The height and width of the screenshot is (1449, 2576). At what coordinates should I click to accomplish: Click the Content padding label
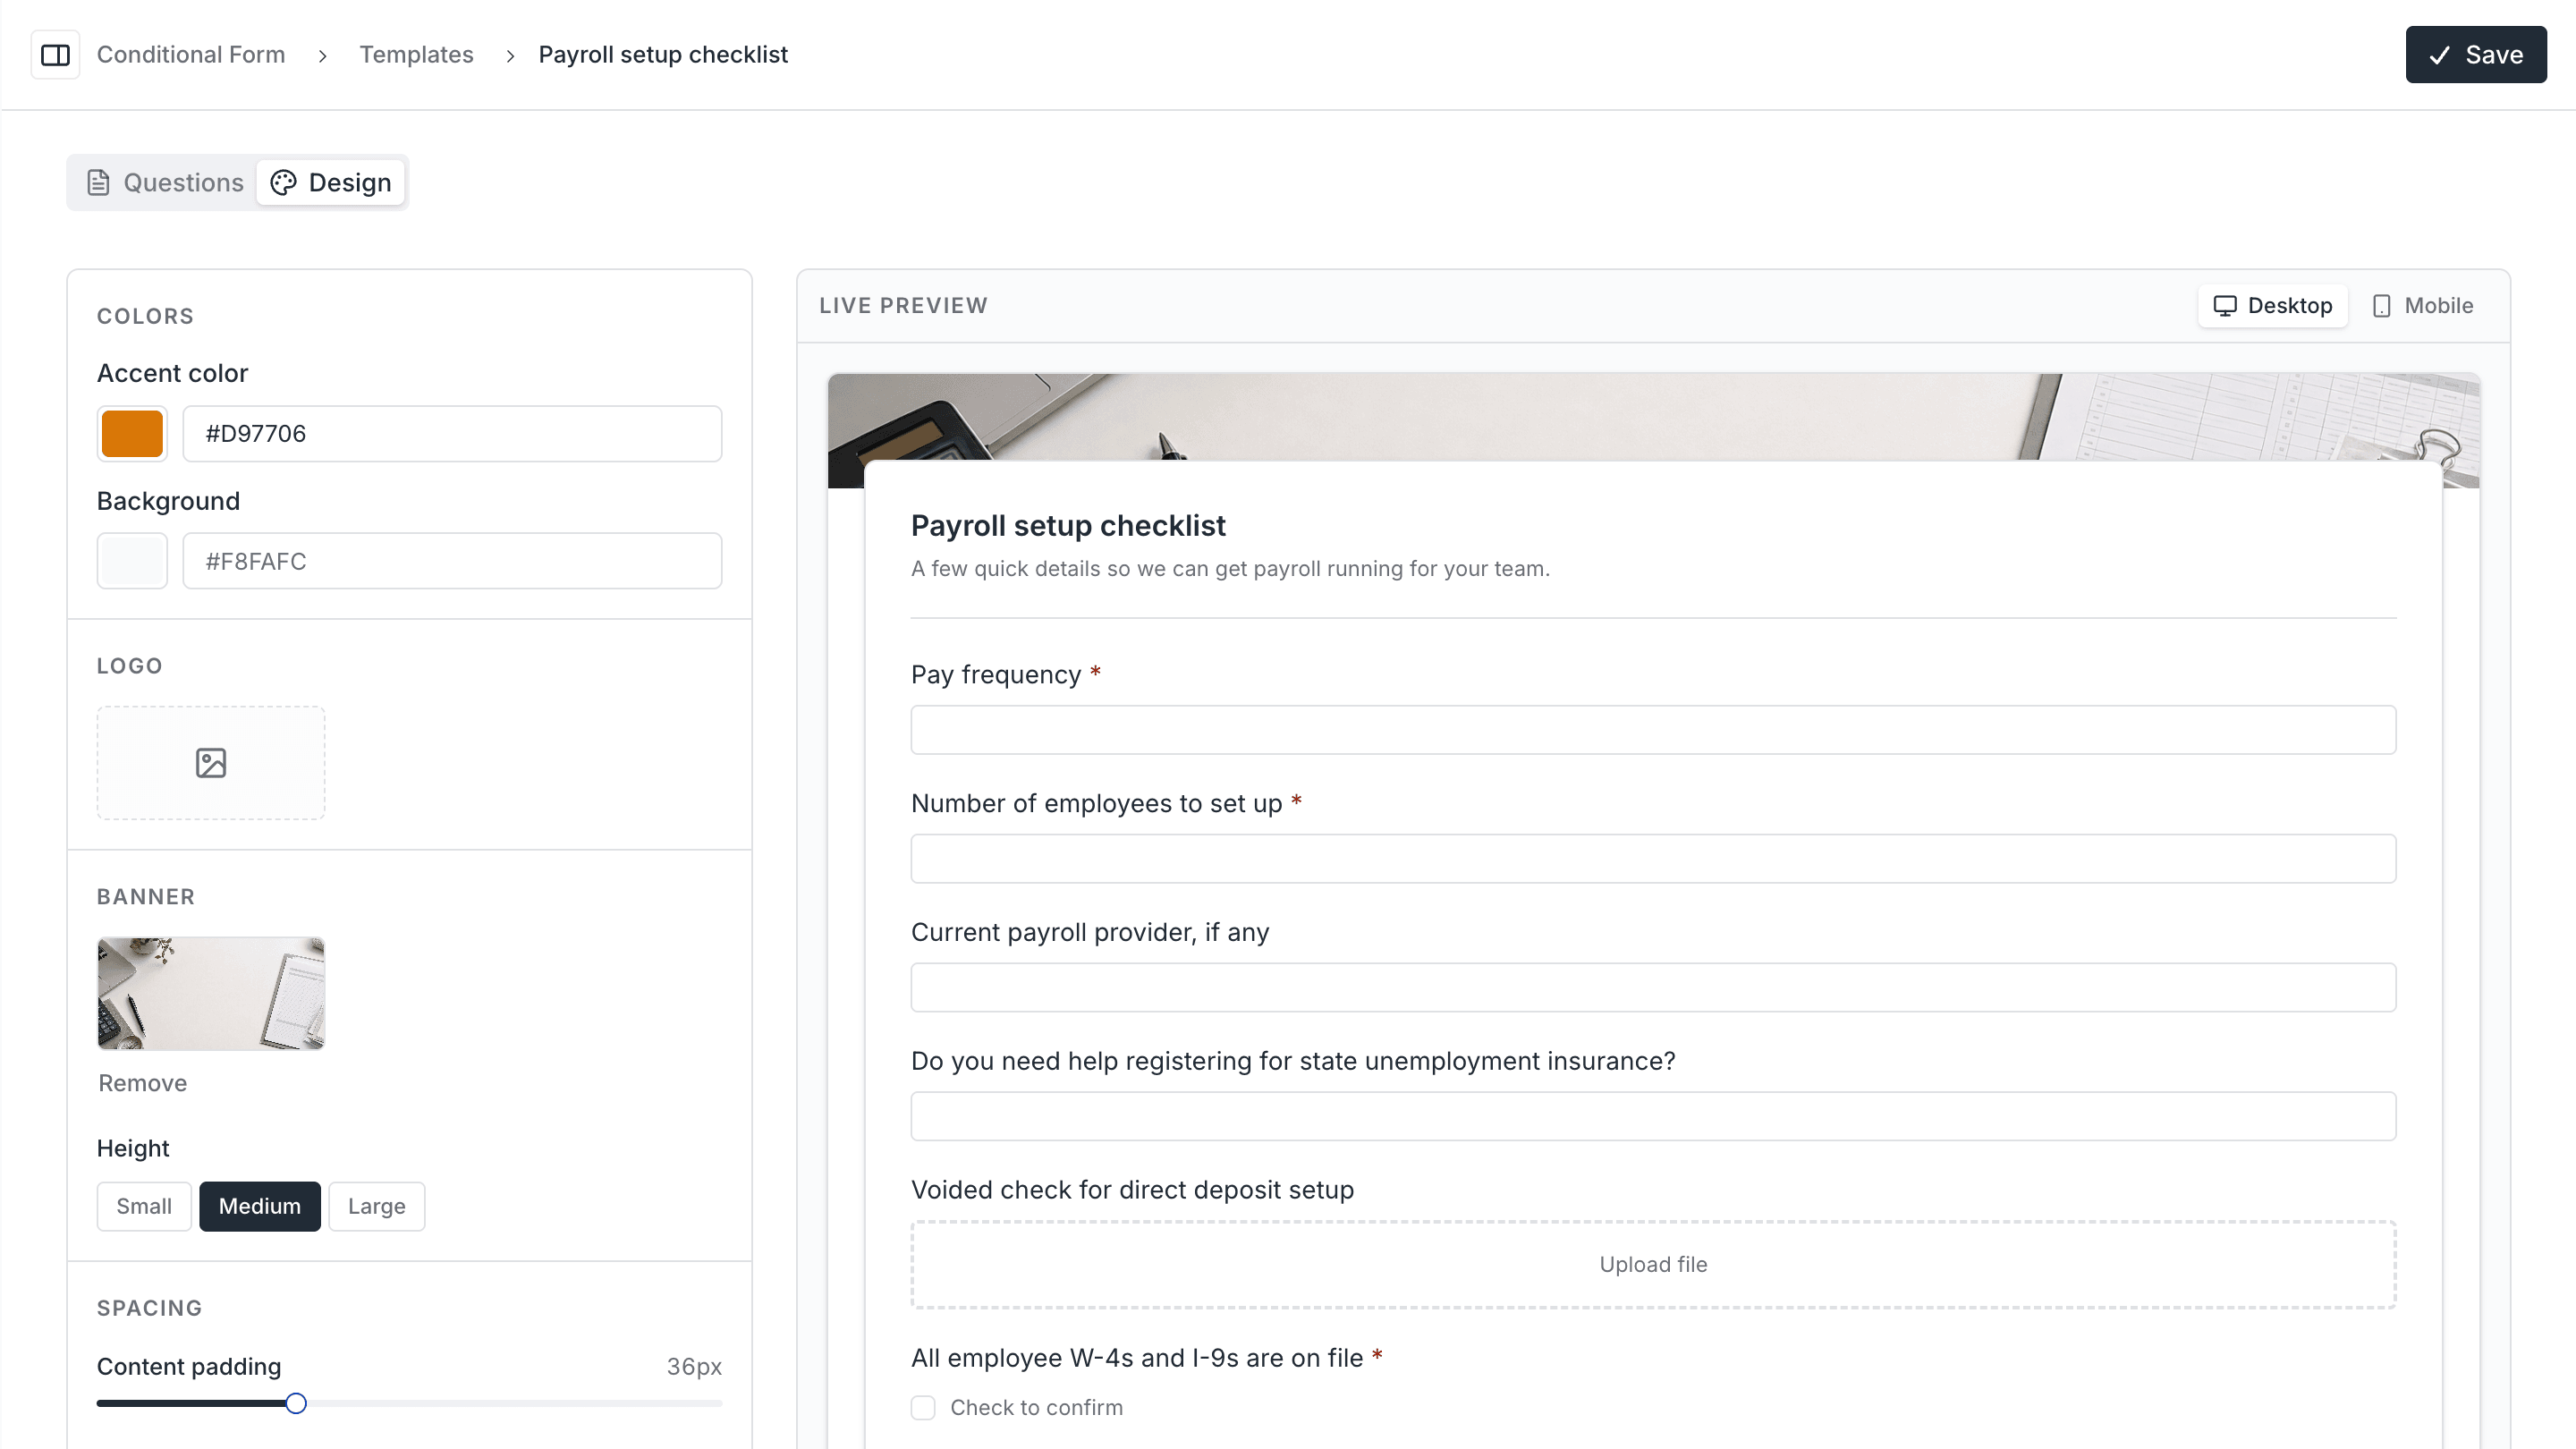[189, 1367]
